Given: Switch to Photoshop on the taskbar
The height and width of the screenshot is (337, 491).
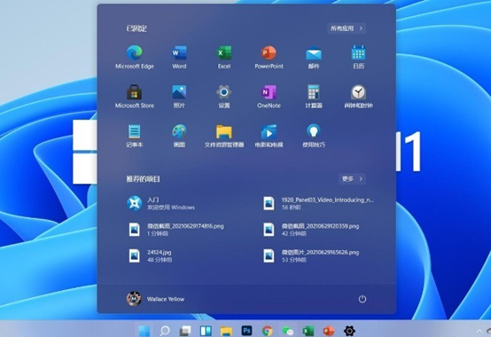Looking at the screenshot, I should [x=246, y=331].
